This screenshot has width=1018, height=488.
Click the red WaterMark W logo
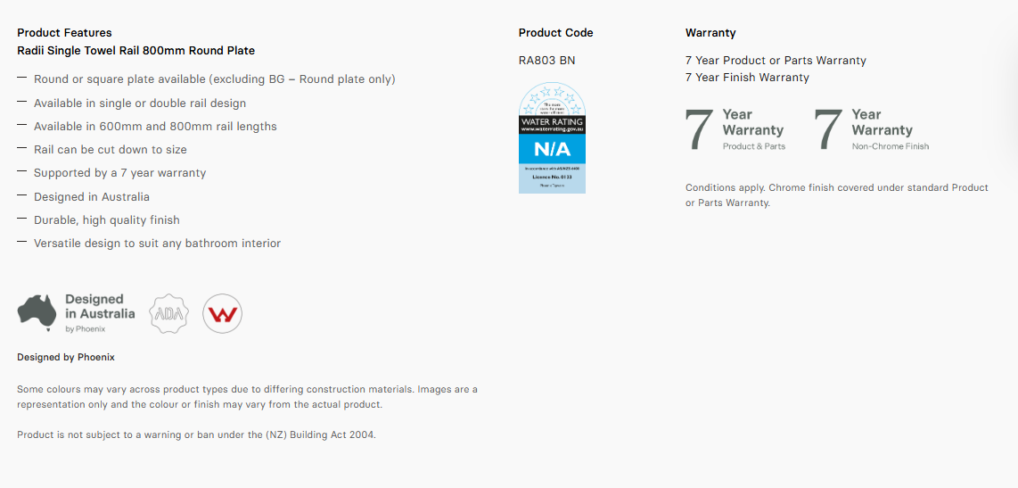[x=223, y=313]
